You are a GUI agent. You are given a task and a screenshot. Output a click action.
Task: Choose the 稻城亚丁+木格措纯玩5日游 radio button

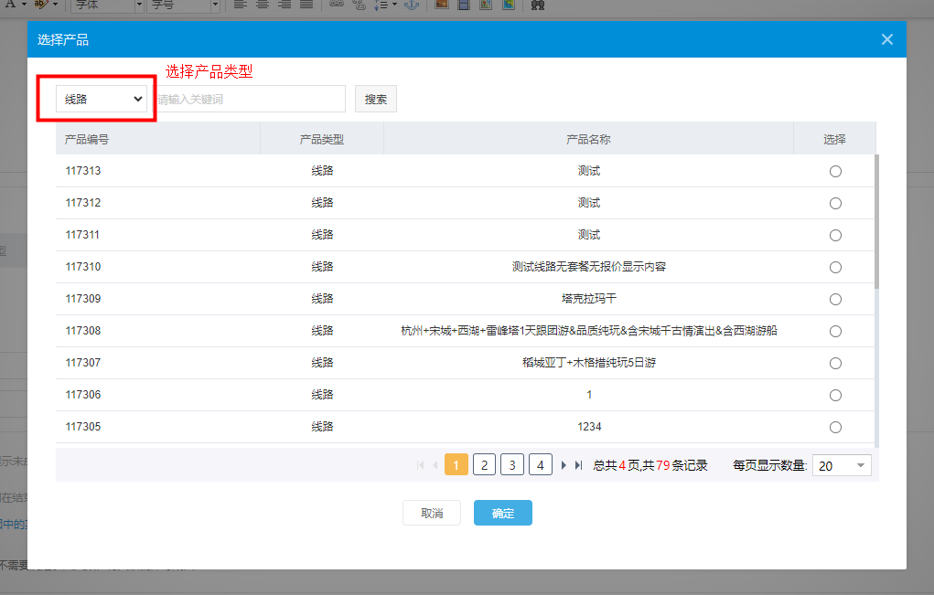click(835, 364)
